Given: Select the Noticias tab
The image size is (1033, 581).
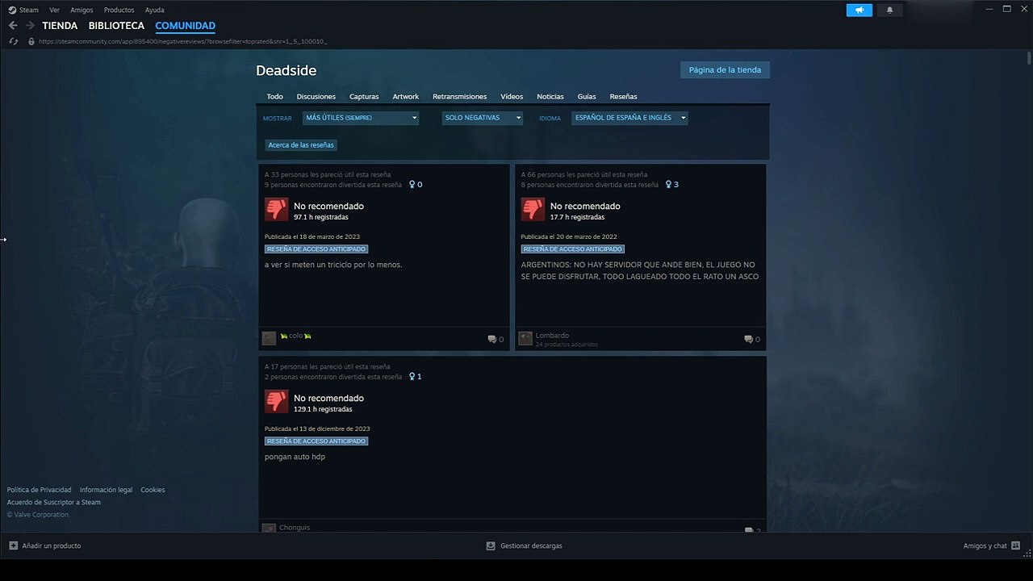Looking at the screenshot, I should pyautogui.click(x=550, y=96).
